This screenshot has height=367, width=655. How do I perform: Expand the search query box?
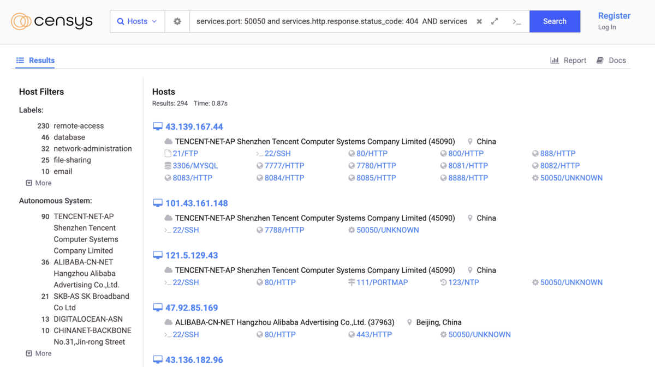(x=495, y=21)
